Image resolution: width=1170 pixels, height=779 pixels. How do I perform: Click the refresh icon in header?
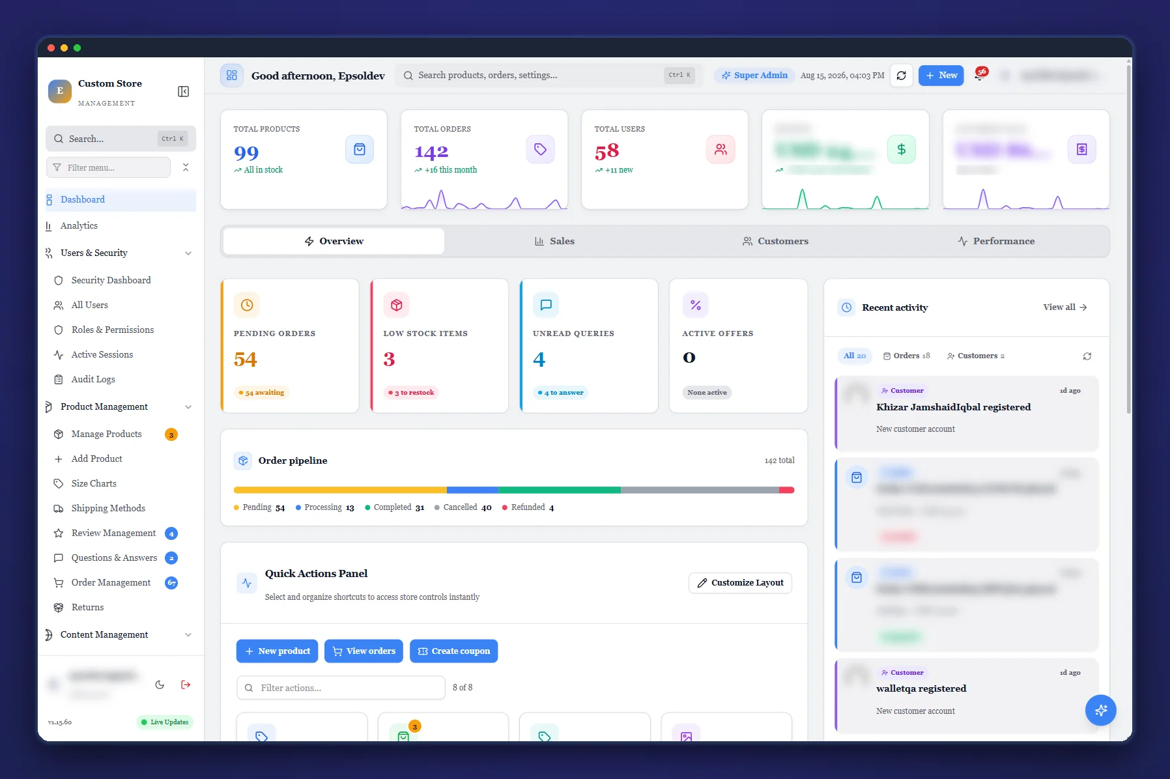[902, 76]
